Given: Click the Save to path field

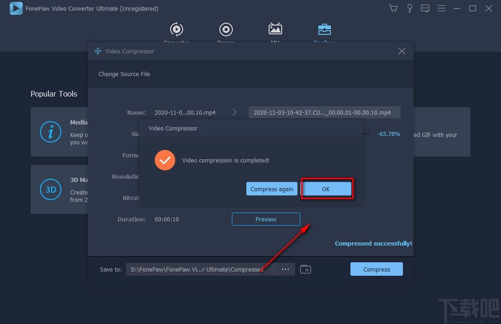Looking at the screenshot, I should click(x=200, y=269).
